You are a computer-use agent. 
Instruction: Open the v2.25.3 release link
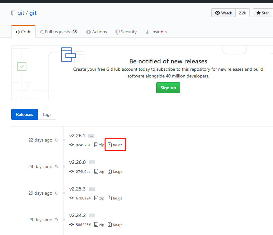pyautogui.click(x=77, y=189)
